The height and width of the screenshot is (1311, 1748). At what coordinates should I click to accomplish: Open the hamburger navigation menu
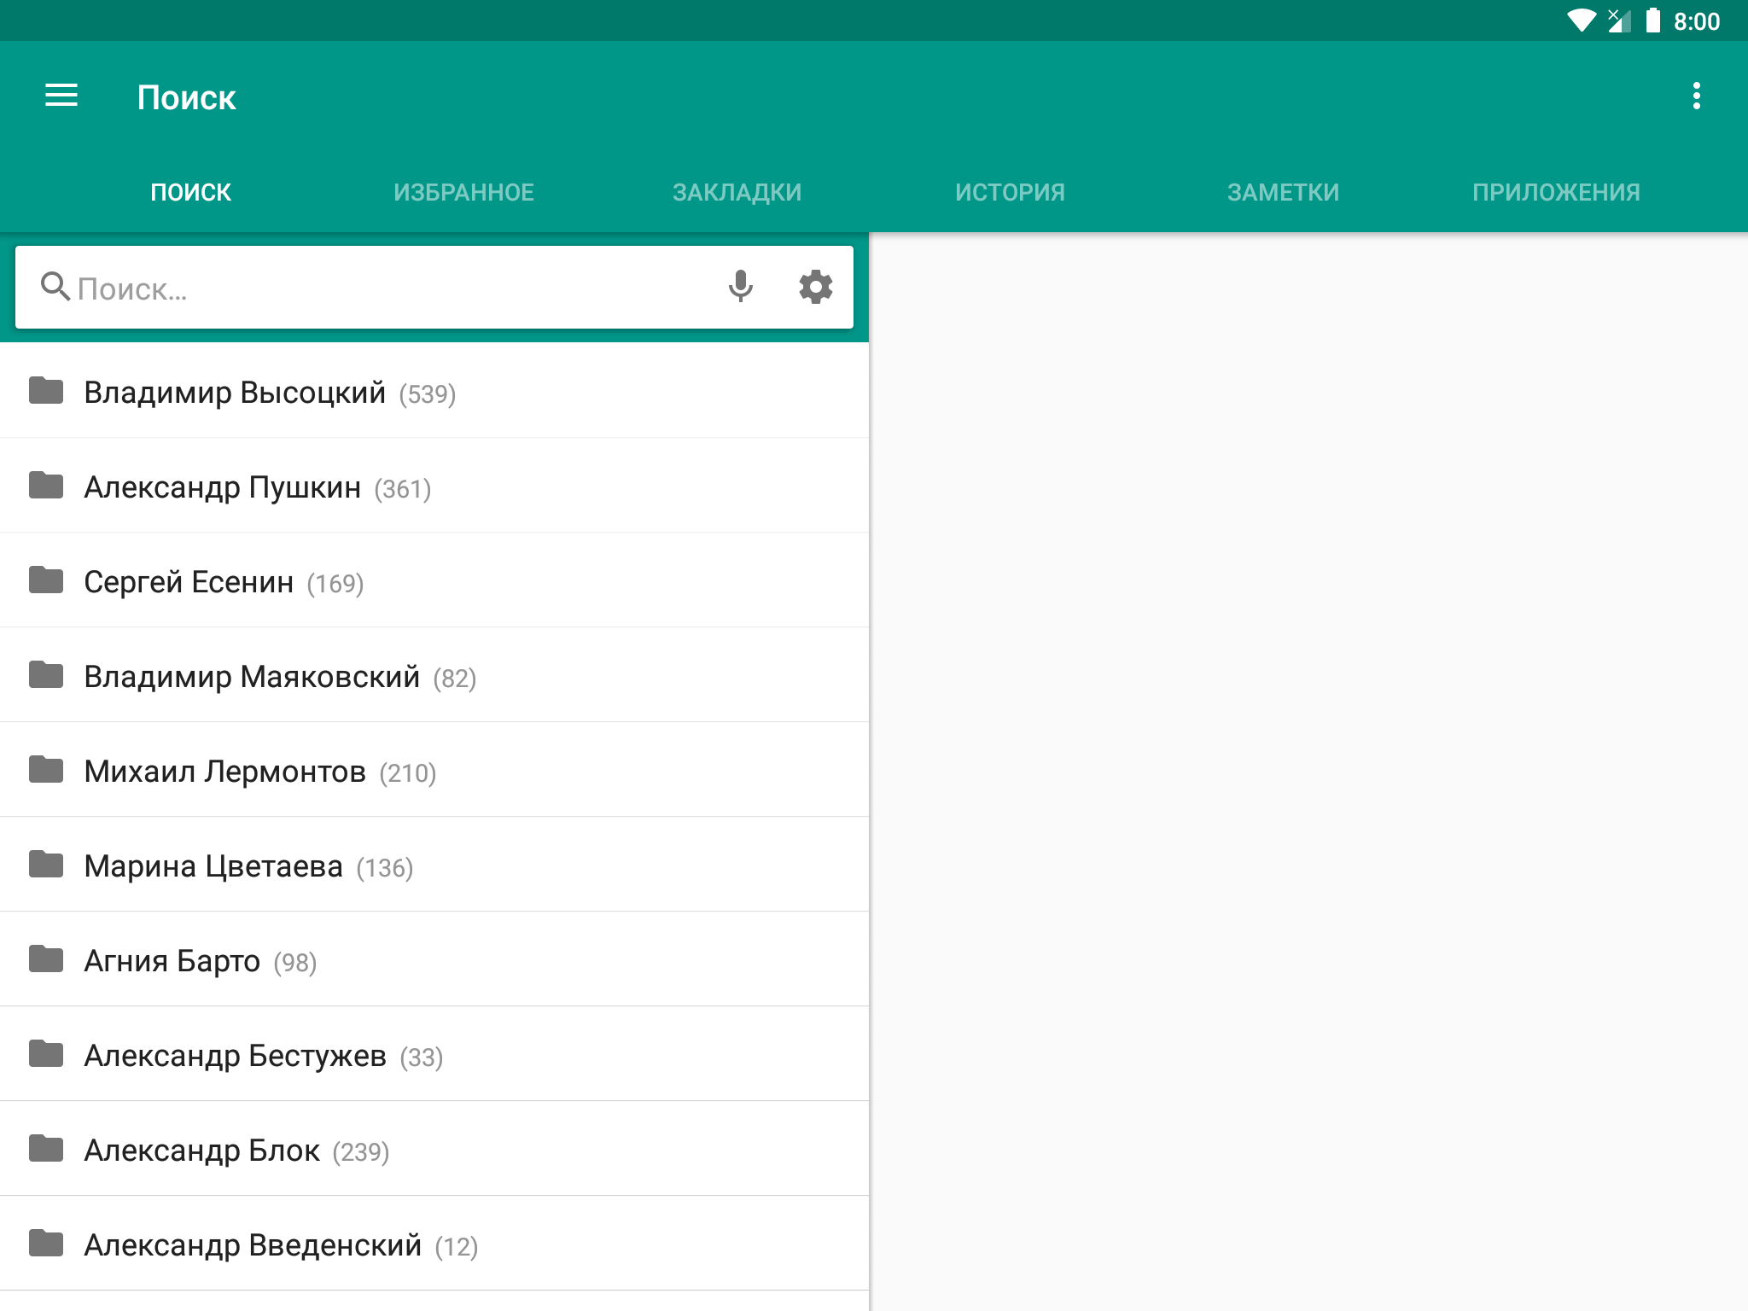click(61, 96)
